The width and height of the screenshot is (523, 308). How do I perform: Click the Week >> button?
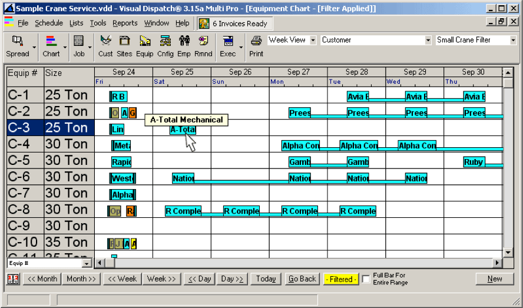point(161,279)
